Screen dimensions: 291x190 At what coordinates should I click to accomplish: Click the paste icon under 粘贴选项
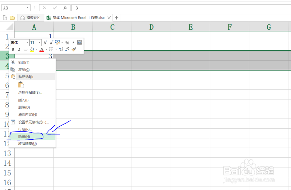point(21,85)
